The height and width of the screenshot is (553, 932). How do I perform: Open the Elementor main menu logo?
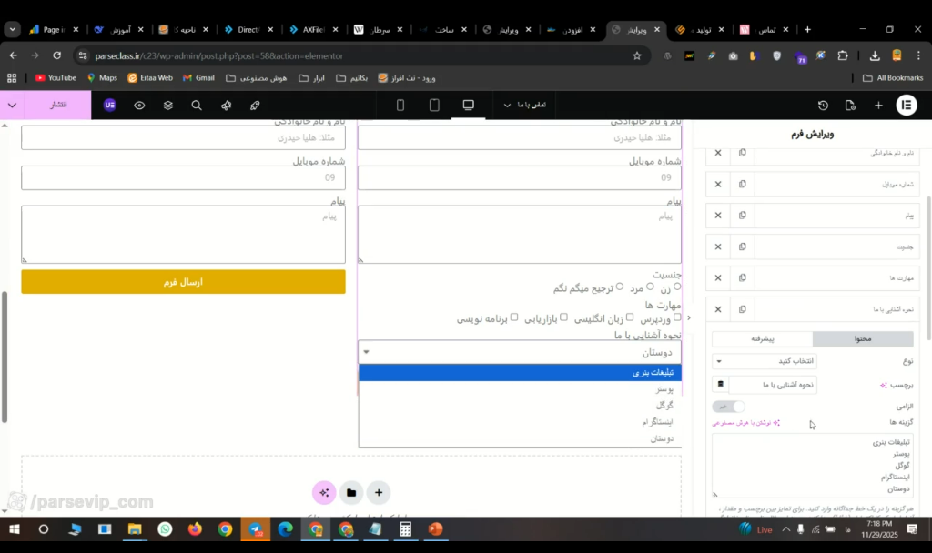click(907, 106)
